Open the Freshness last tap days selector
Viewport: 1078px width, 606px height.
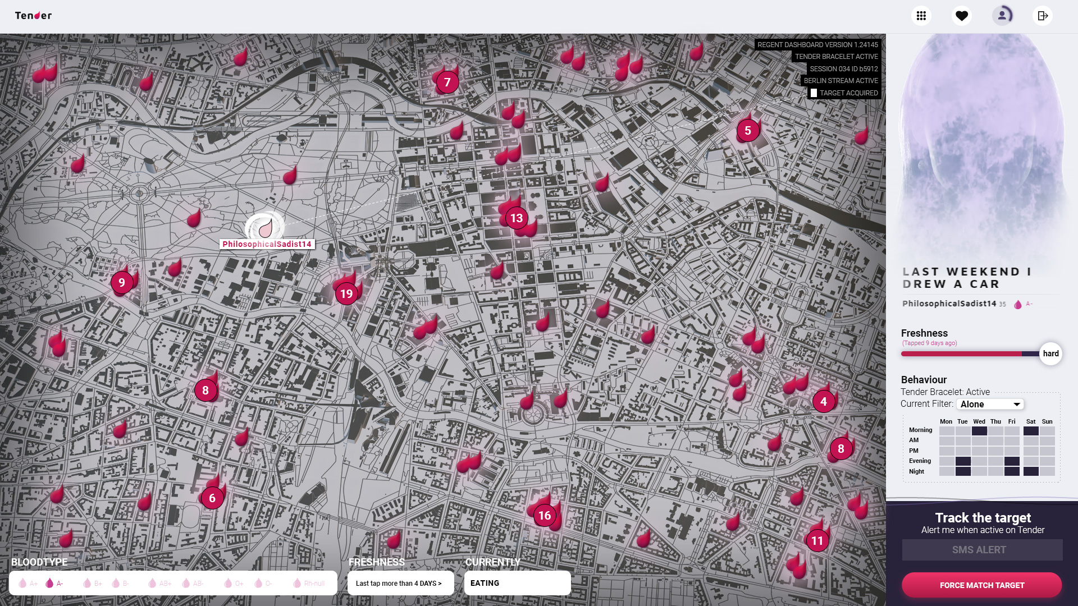400,584
